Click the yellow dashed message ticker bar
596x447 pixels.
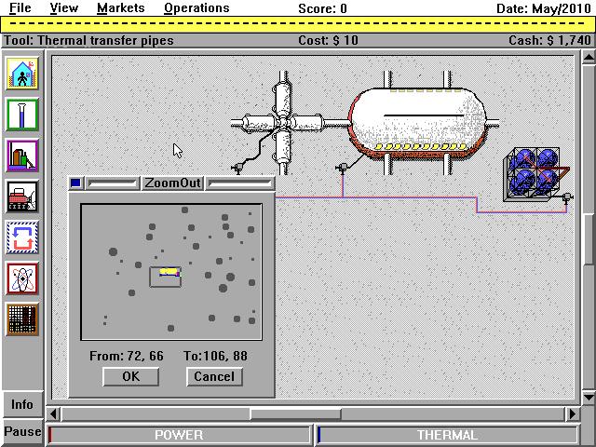pos(298,24)
